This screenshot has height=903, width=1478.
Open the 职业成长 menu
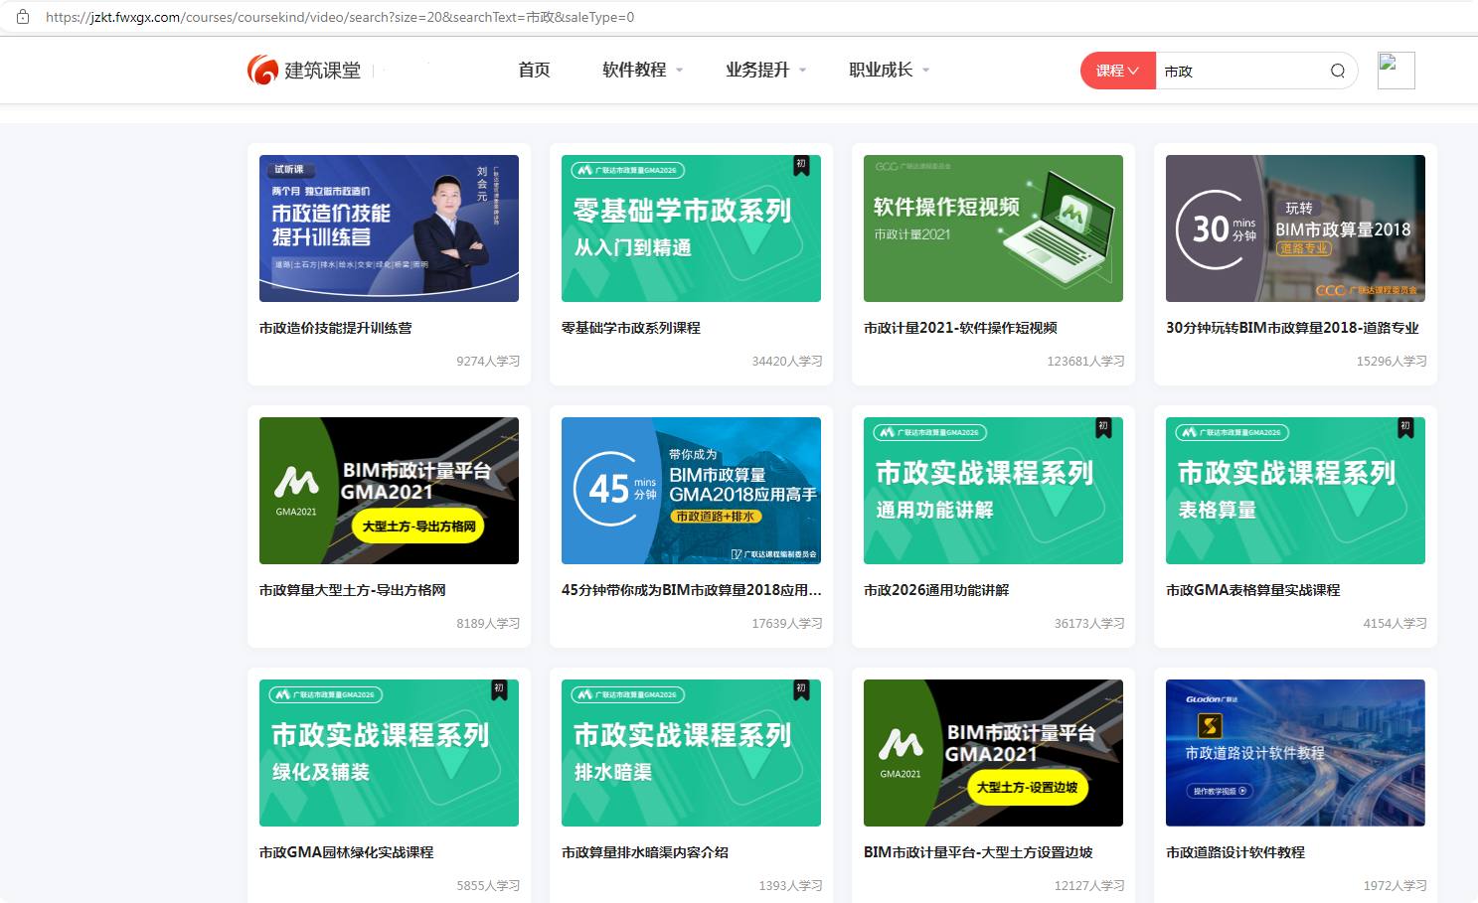click(881, 70)
